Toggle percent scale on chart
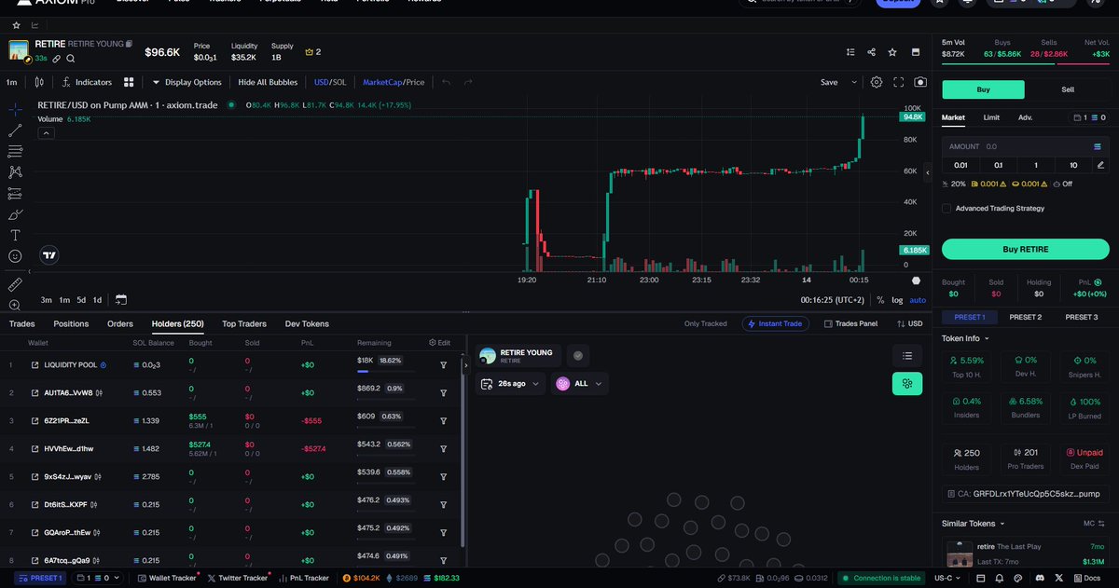1119x588 pixels. 880,300
